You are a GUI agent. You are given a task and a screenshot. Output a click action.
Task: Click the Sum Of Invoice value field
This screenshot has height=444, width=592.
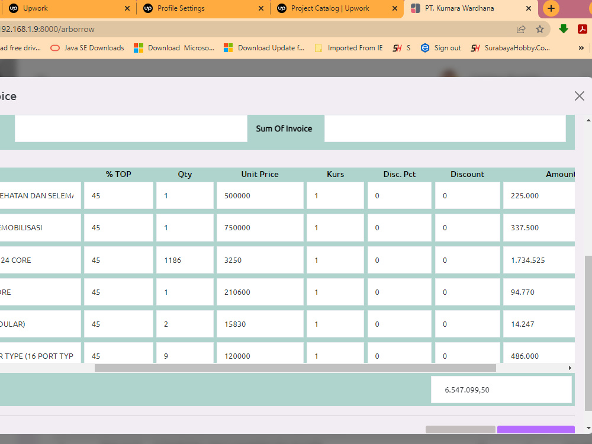[445, 128]
